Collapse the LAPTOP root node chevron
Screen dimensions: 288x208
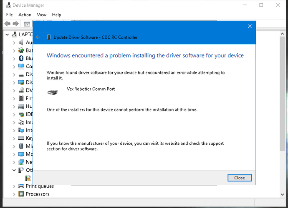pos(7,35)
